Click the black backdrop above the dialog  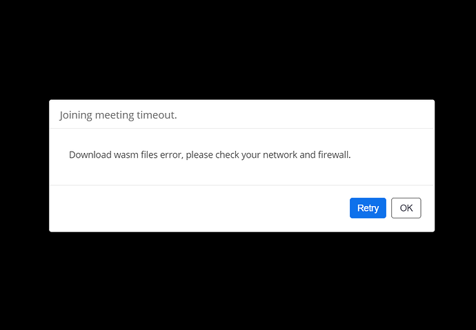pyautogui.click(x=238, y=48)
